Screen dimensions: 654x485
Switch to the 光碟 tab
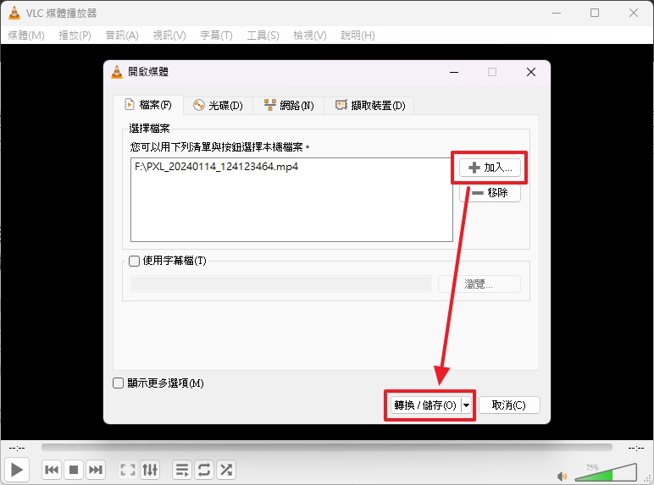coord(218,106)
